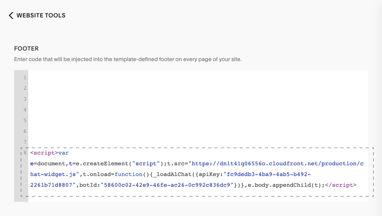Select line number 7 in the gutter
Viewport: 382px width, 216px height.
coord(25,142)
